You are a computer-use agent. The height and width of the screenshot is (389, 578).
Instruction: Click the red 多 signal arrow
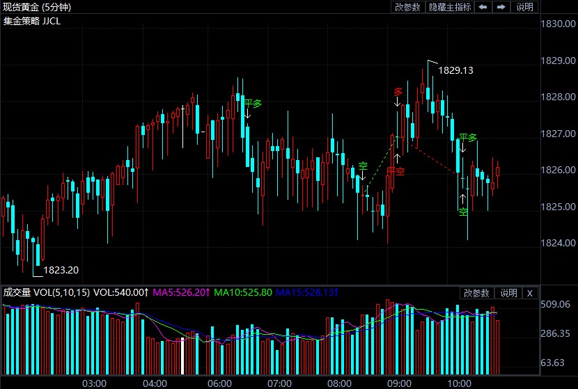pyautogui.click(x=398, y=92)
